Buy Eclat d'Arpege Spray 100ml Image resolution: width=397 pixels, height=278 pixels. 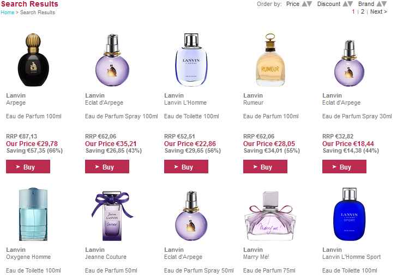coord(107,167)
